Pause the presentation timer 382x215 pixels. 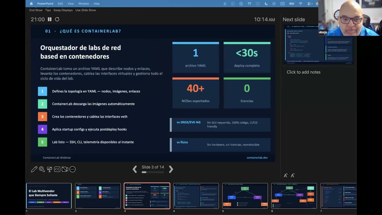pyautogui.click(x=50, y=19)
